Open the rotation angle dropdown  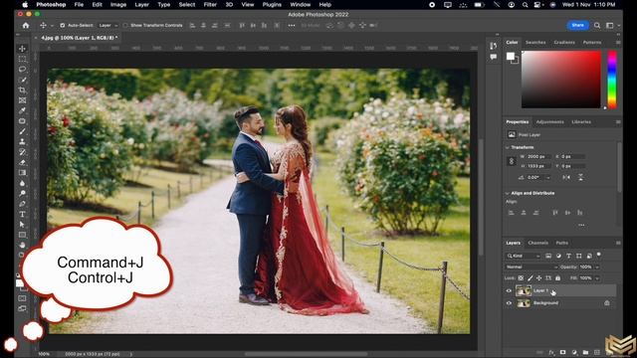coord(548,177)
